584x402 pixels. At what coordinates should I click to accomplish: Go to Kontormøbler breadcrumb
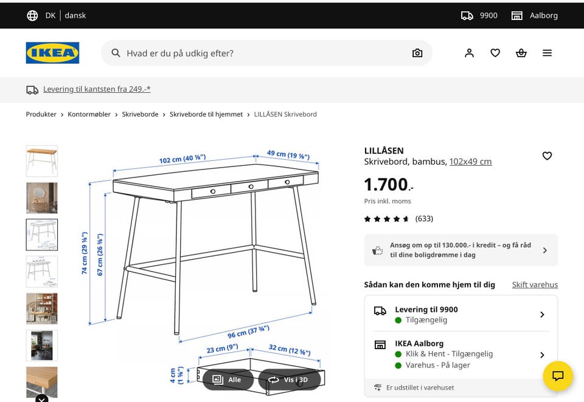point(89,115)
